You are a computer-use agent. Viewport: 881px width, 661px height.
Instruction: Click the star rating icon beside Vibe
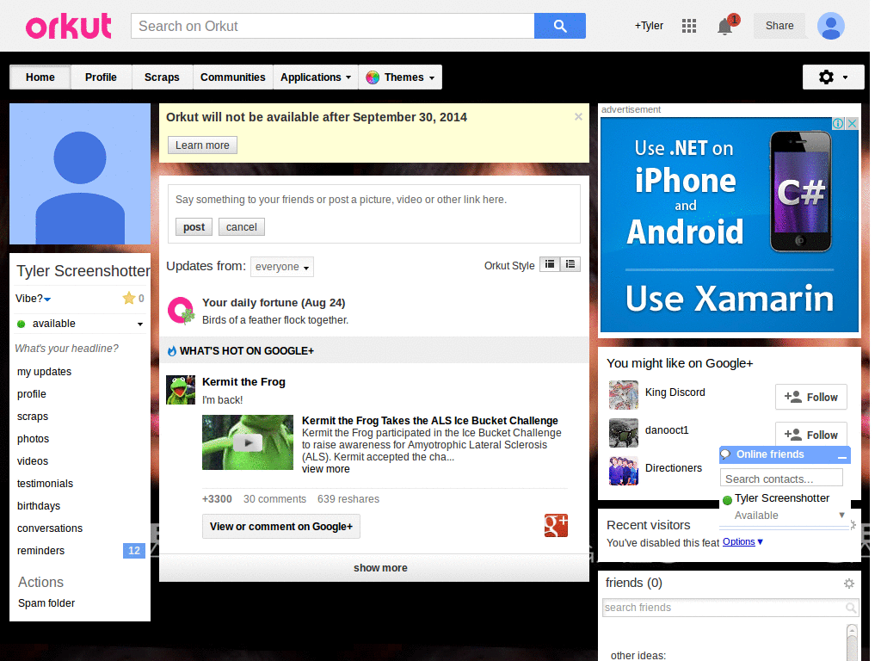[x=129, y=298]
